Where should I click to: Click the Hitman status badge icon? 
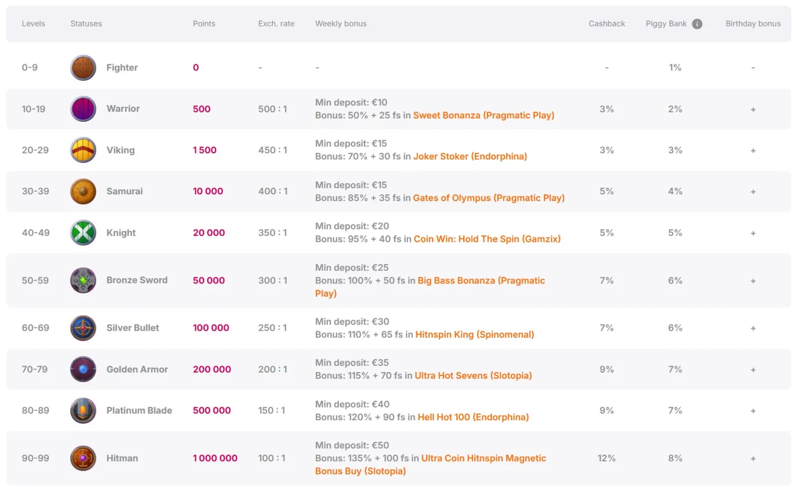[83, 458]
